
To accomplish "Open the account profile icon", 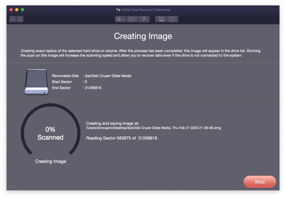I will 172,19.
